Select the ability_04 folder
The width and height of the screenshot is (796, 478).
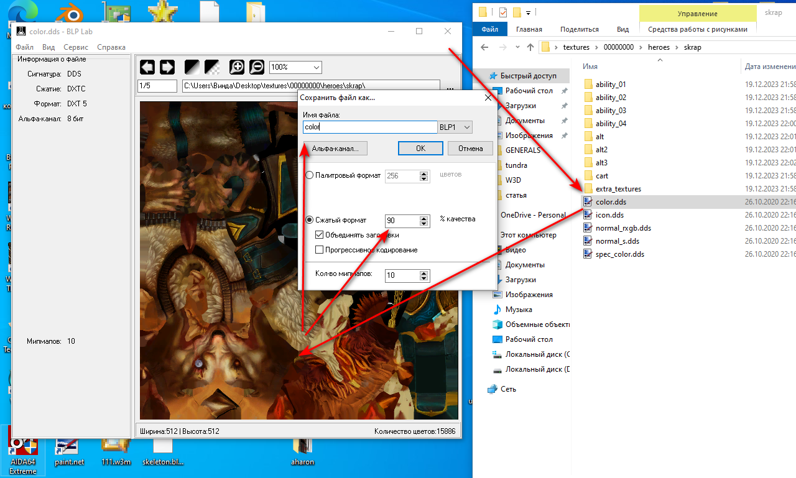pos(611,123)
